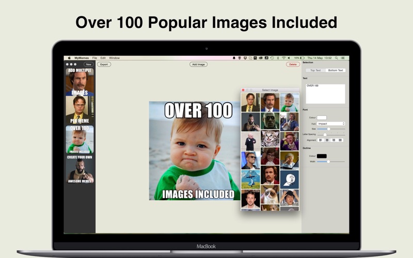Viewport: 413px width, 258px height.
Task: Set alignment to justified
Action: tap(340, 140)
